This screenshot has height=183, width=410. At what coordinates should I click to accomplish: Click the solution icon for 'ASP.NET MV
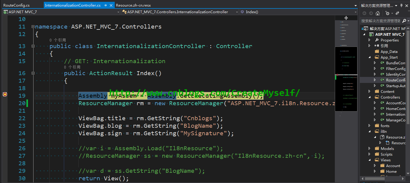[x=367, y=29]
